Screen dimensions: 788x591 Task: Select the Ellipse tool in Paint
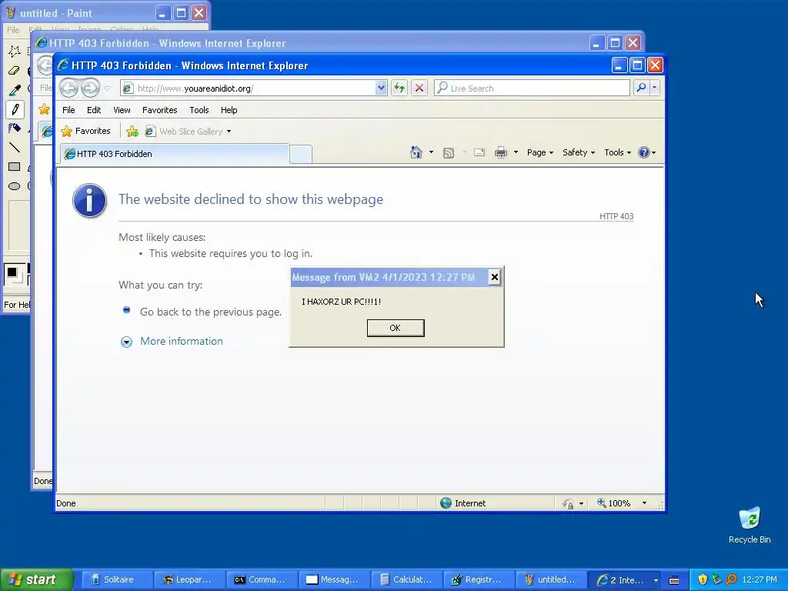(14, 186)
